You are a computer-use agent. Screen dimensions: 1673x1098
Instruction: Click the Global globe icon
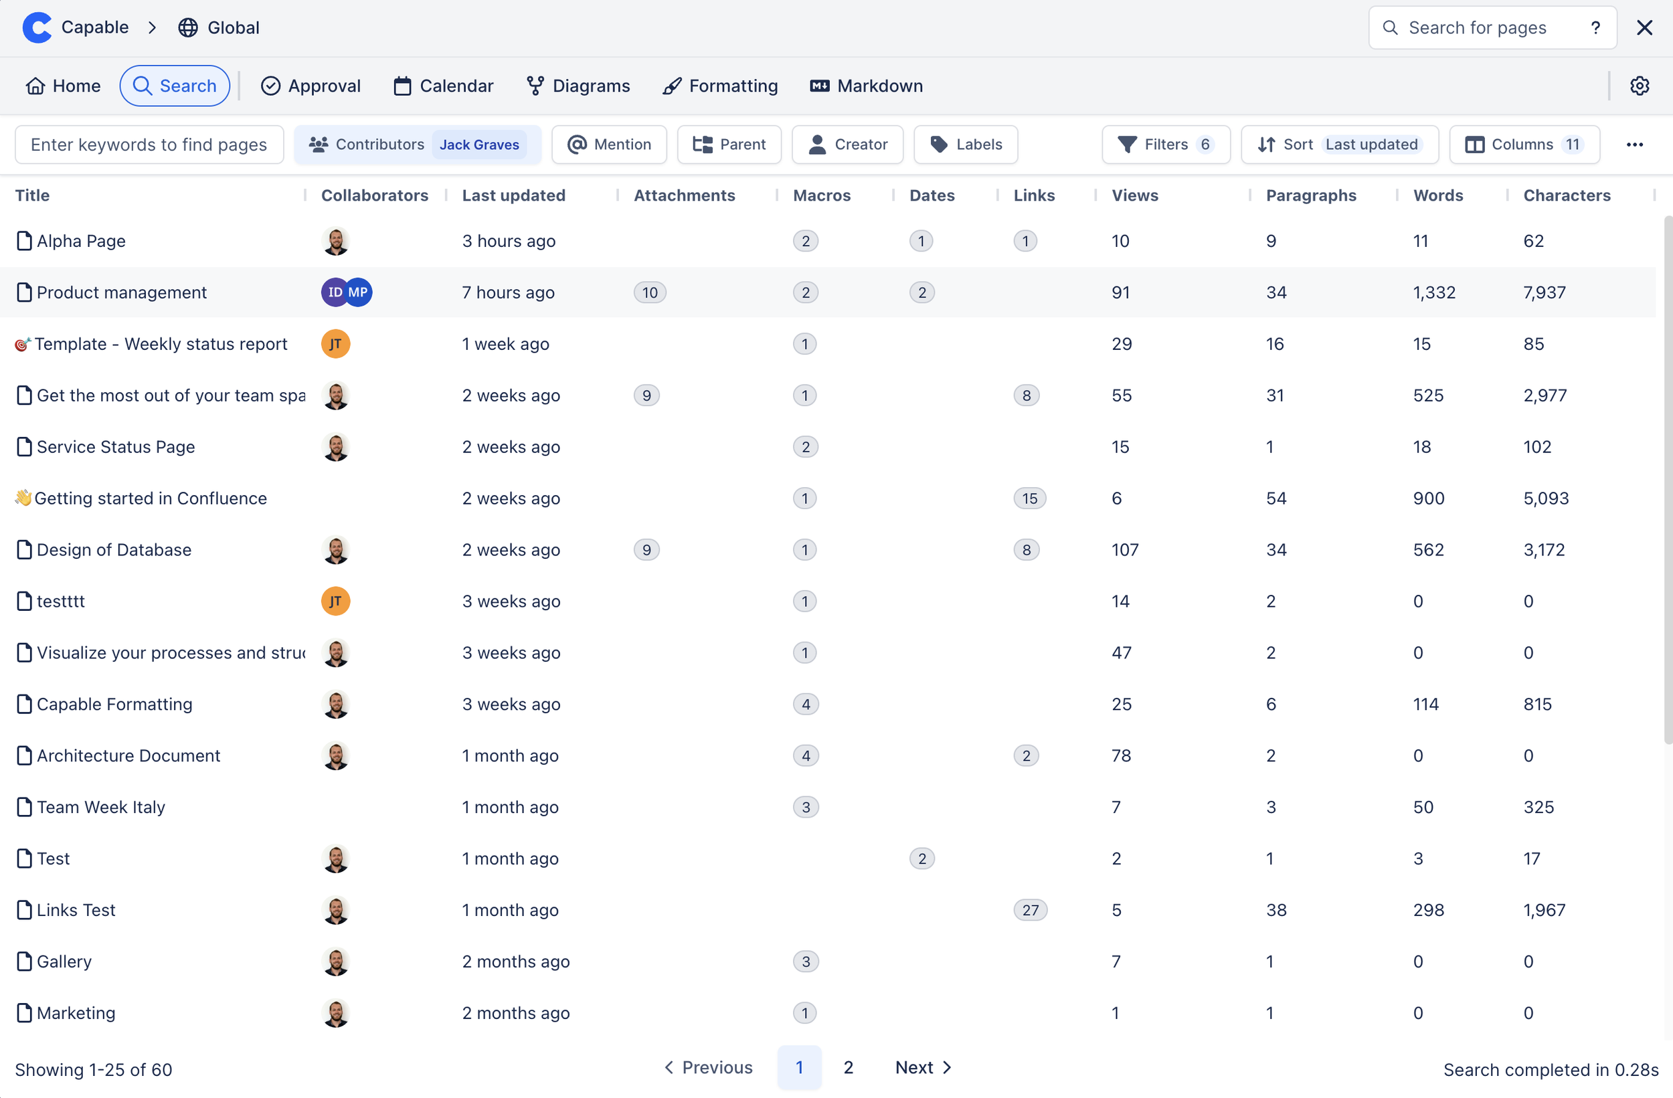187,27
